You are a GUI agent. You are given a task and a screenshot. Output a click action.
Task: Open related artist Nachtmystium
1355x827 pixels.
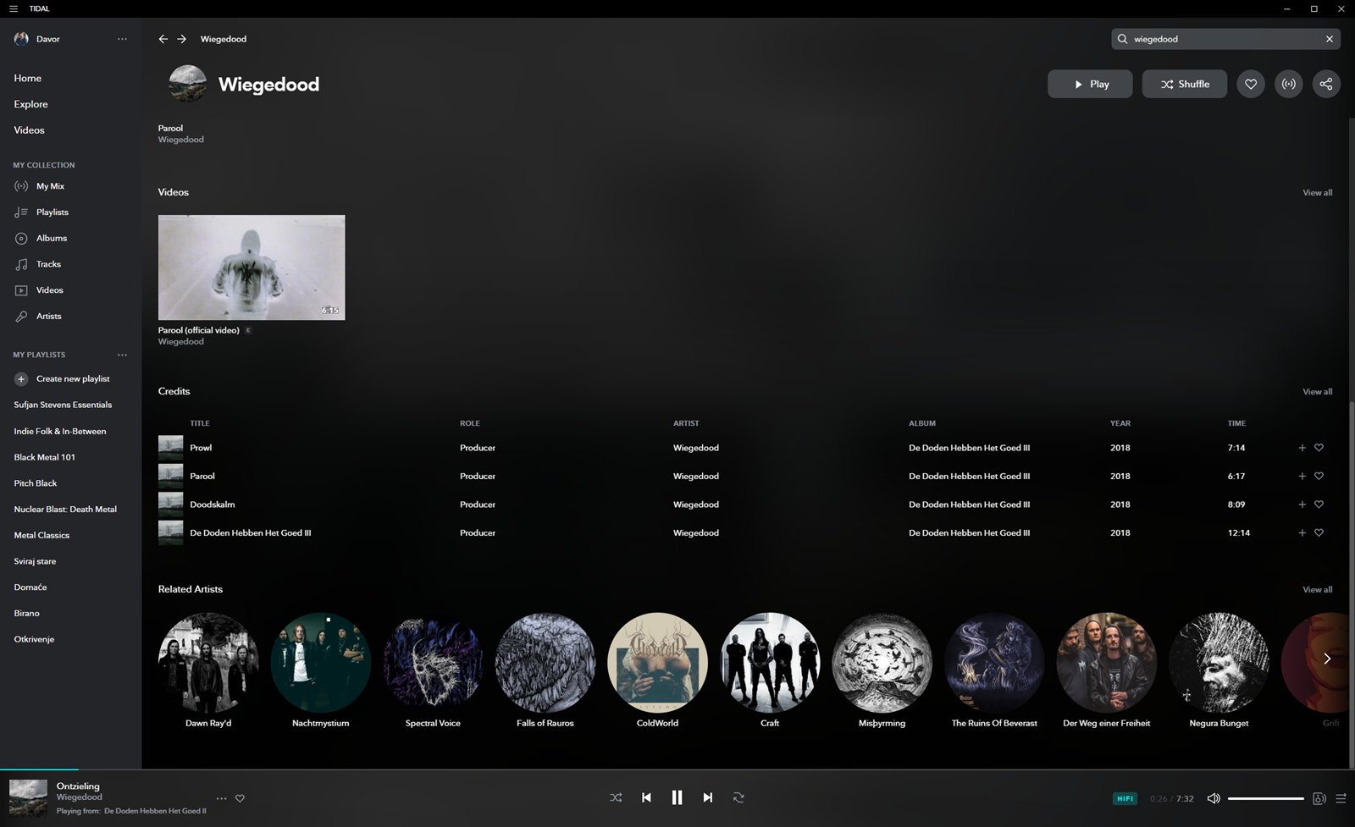[320, 663]
